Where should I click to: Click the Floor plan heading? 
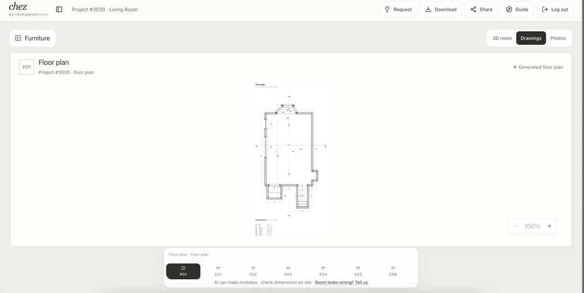click(x=54, y=63)
